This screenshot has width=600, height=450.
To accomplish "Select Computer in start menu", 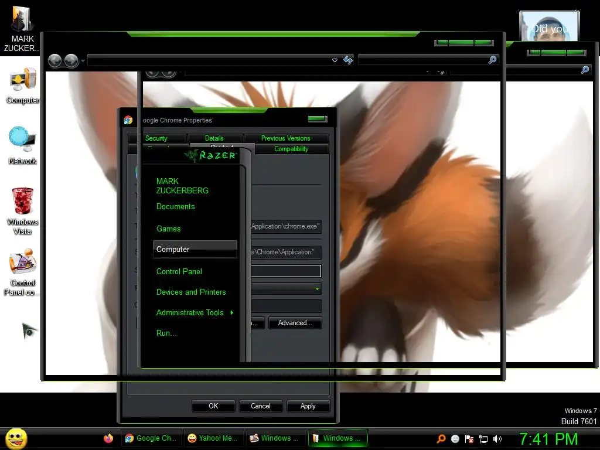I will tap(195, 249).
